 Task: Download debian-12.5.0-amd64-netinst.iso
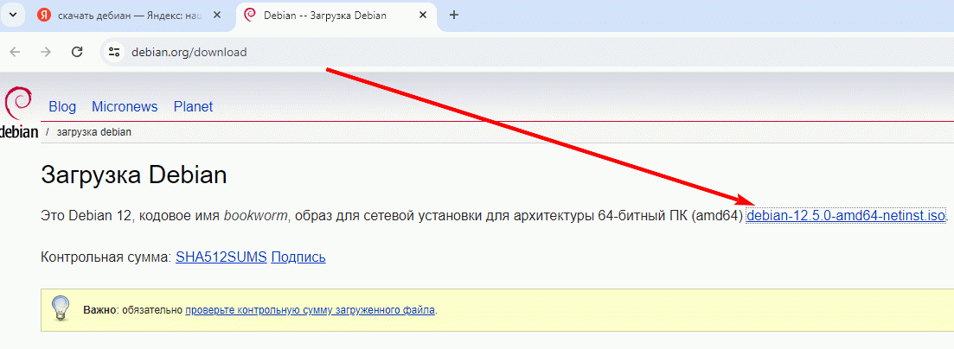846,215
